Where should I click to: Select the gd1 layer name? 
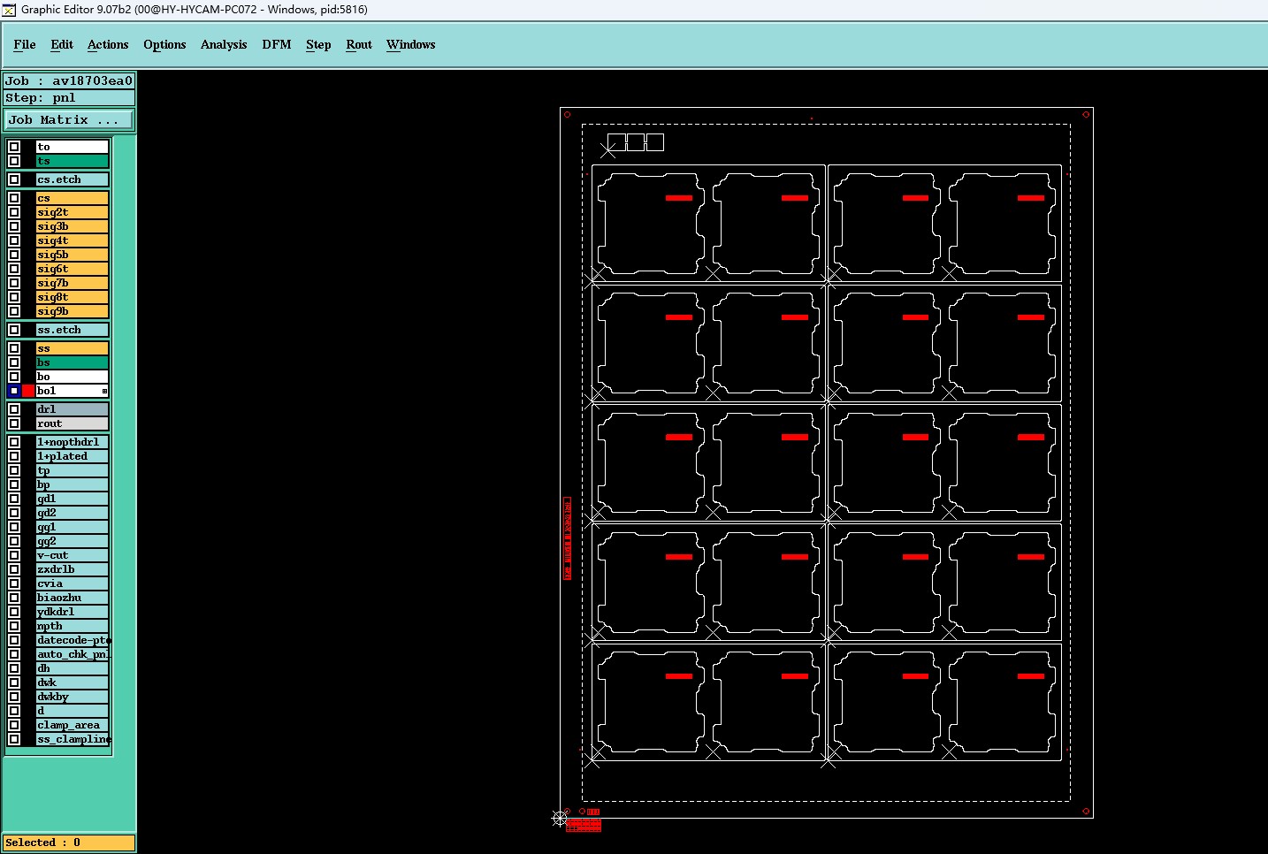pos(72,499)
